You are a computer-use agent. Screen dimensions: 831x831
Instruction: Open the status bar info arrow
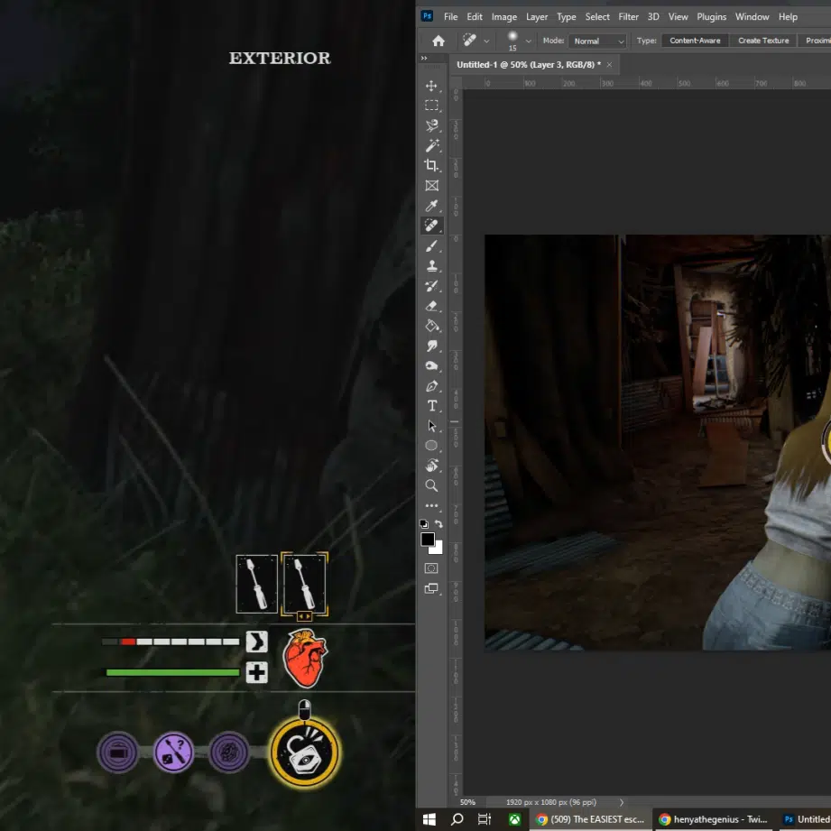pyautogui.click(x=622, y=802)
